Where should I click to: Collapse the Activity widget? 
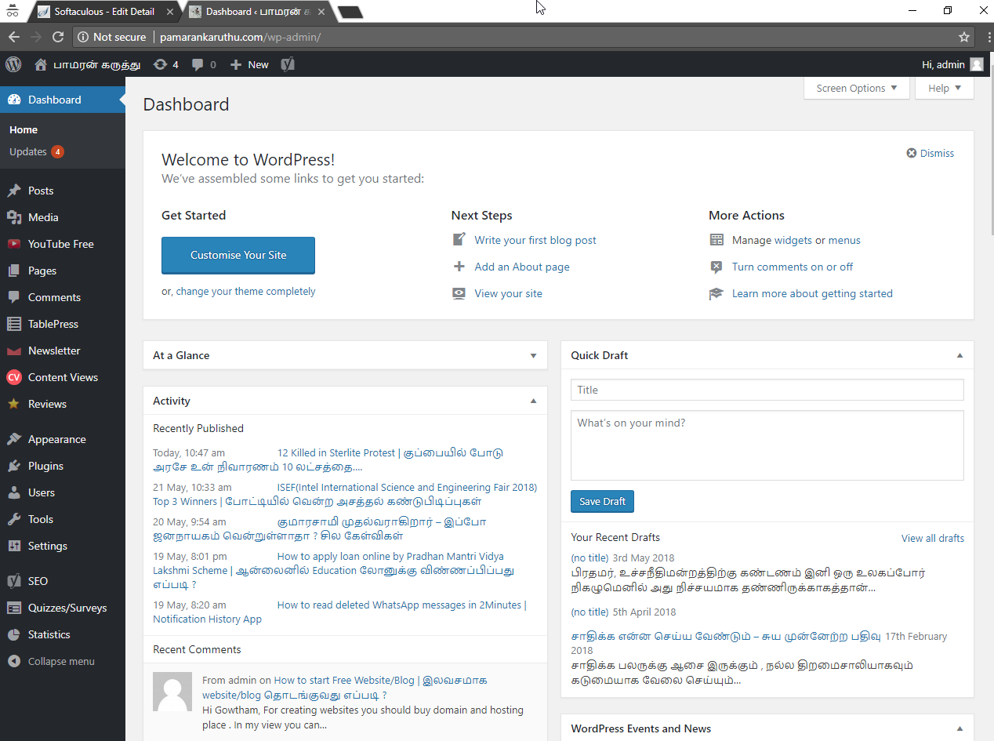(533, 401)
